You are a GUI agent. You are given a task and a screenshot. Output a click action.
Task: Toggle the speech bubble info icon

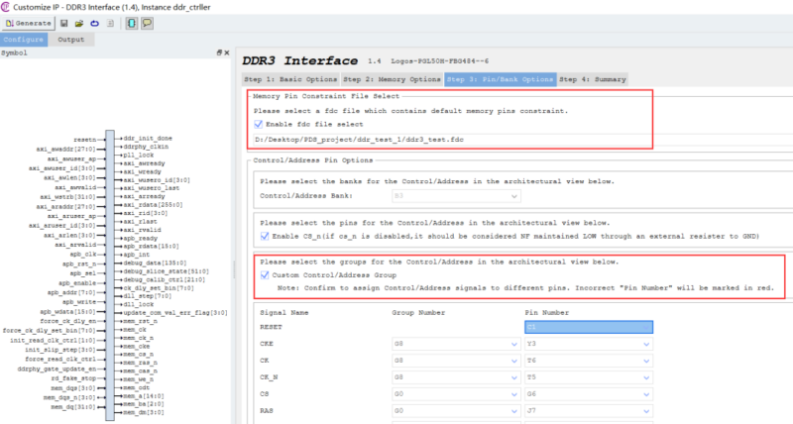[x=147, y=22]
